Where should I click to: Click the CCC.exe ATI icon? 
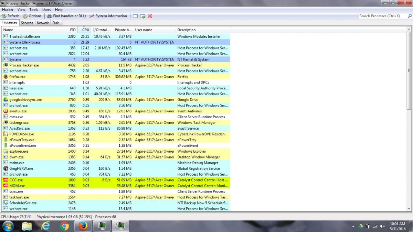pyautogui.click(x=6, y=180)
